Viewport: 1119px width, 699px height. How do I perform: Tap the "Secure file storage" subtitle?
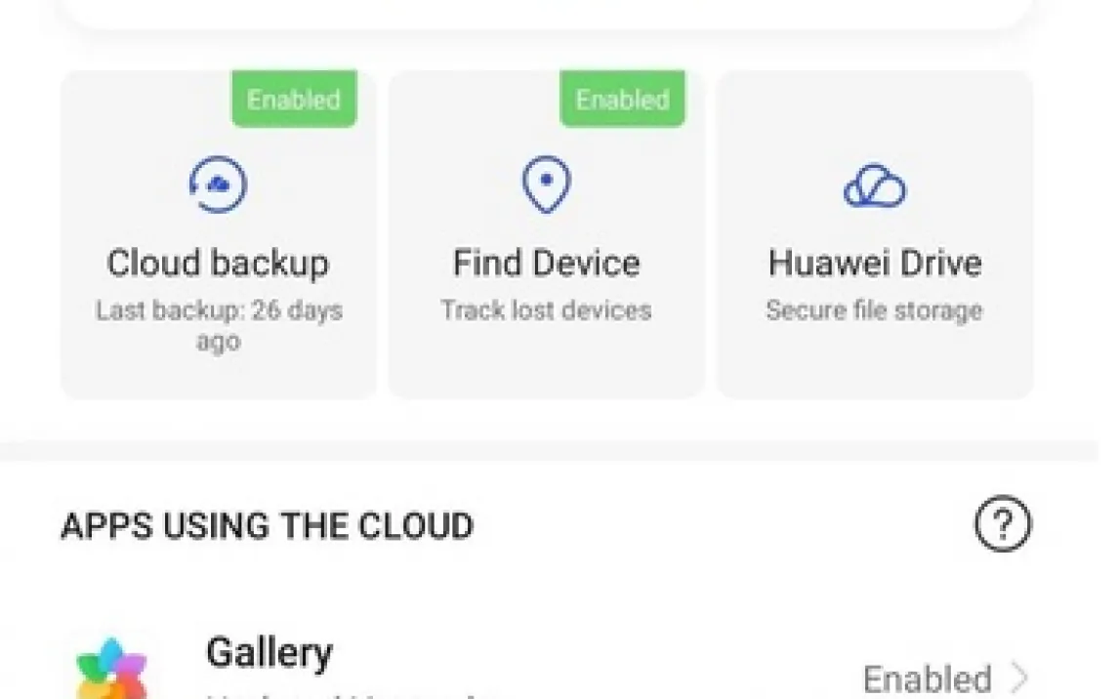tap(874, 311)
